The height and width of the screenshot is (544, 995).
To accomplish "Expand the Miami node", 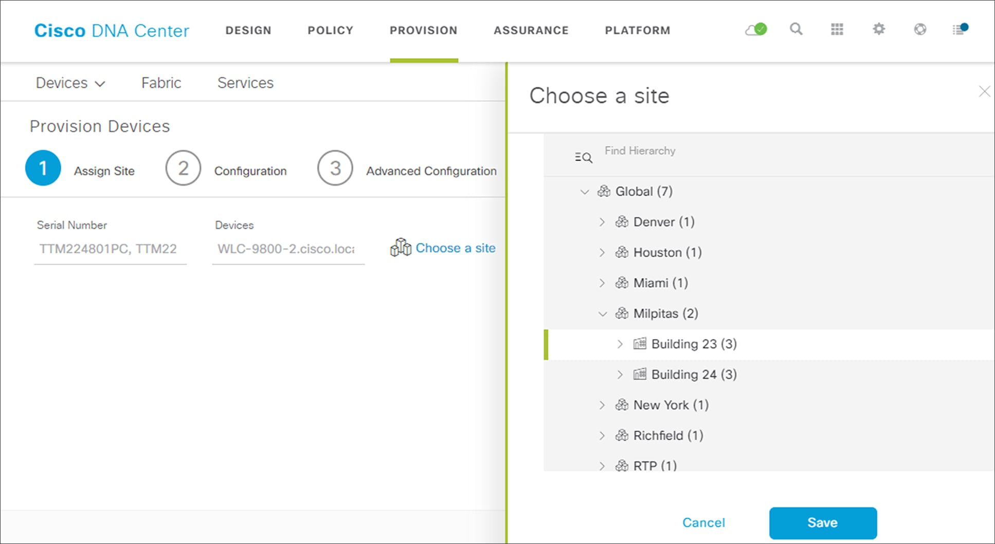I will pyautogui.click(x=602, y=283).
